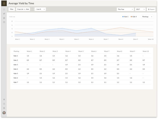Select the Kale 6 row label
This screenshot has width=158, height=119.
point(16,78)
